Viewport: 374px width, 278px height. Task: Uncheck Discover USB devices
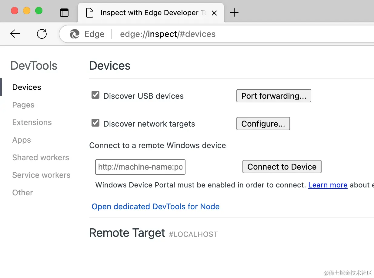tap(95, 95)
